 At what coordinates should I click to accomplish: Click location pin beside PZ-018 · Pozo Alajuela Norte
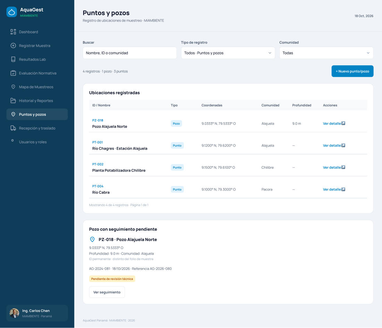pyautogui.click(x=92, y=240)
